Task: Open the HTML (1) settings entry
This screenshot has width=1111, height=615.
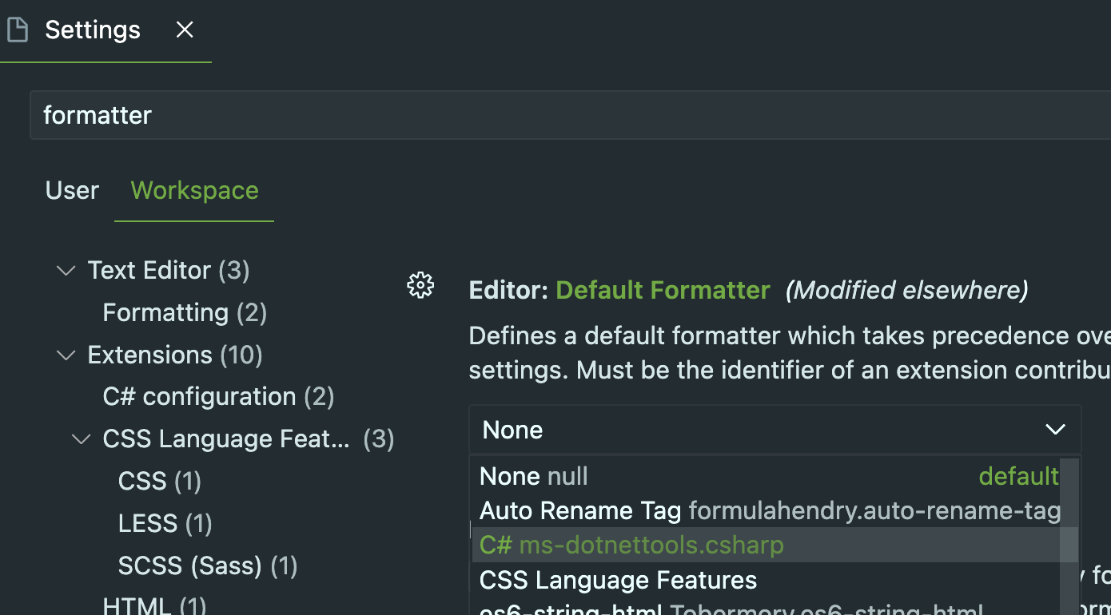Action: (154, 605)
